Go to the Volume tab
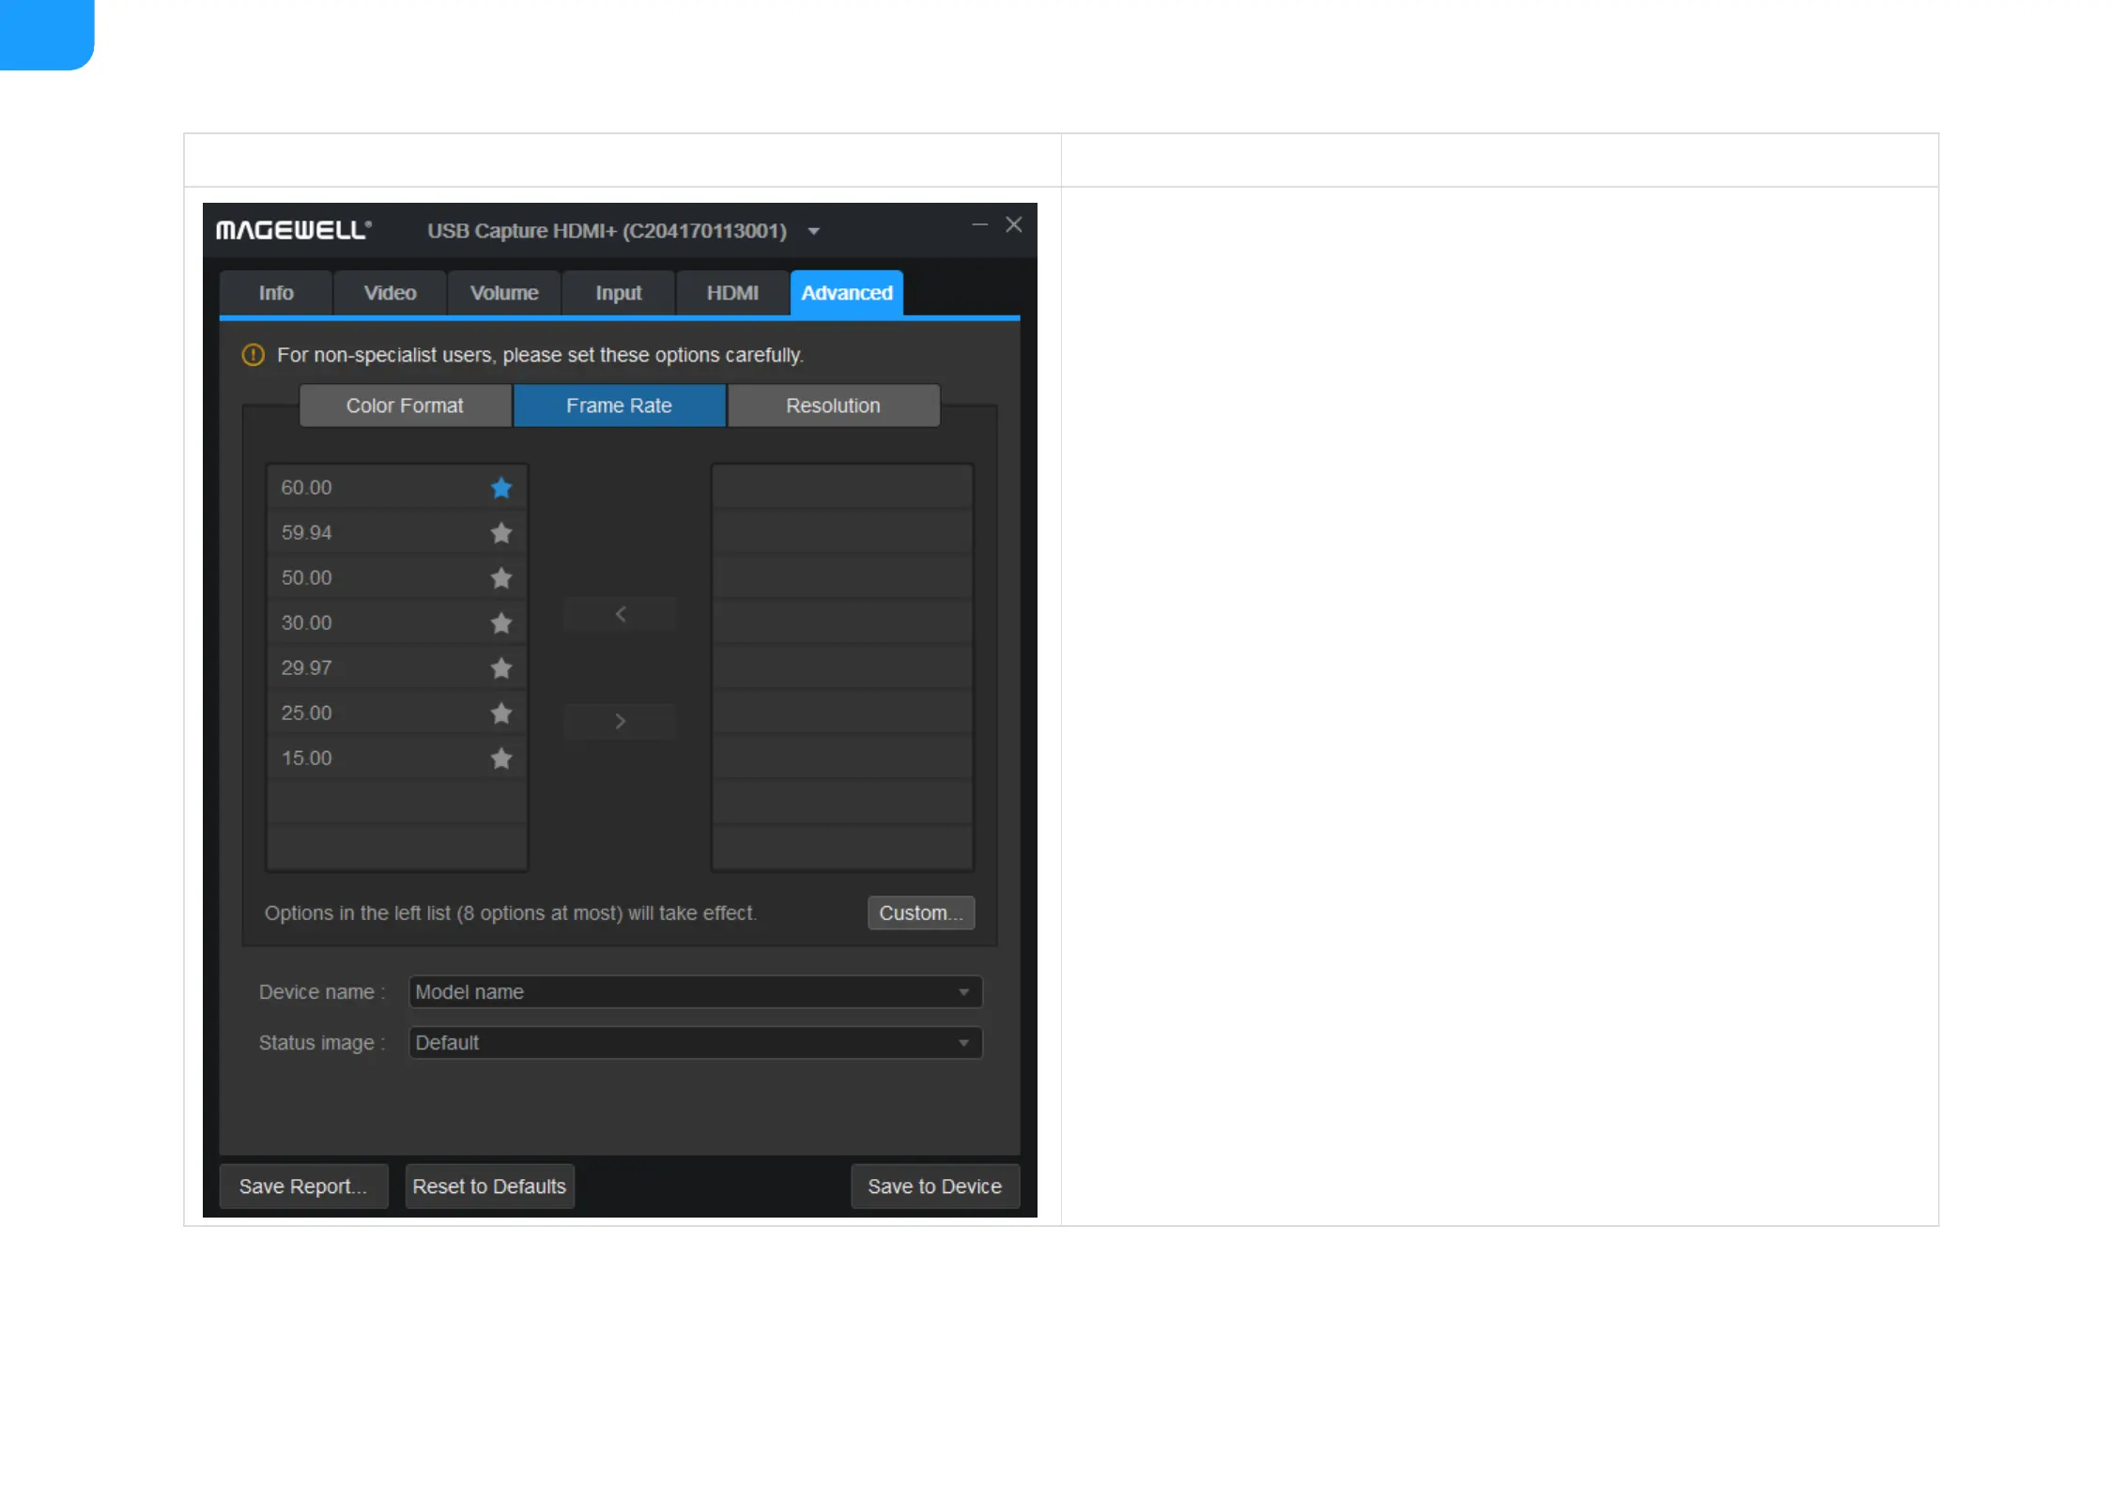Image resolution: width=2122 pixels, height=1502 pixels. [504, 294]
